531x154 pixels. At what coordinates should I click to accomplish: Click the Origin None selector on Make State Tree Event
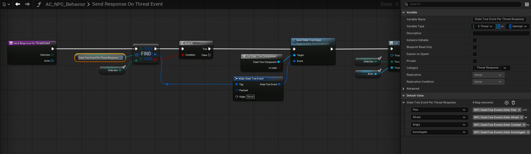(250, 97)
